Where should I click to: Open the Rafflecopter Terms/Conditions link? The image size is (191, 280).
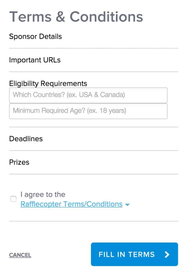pos(71,204)
